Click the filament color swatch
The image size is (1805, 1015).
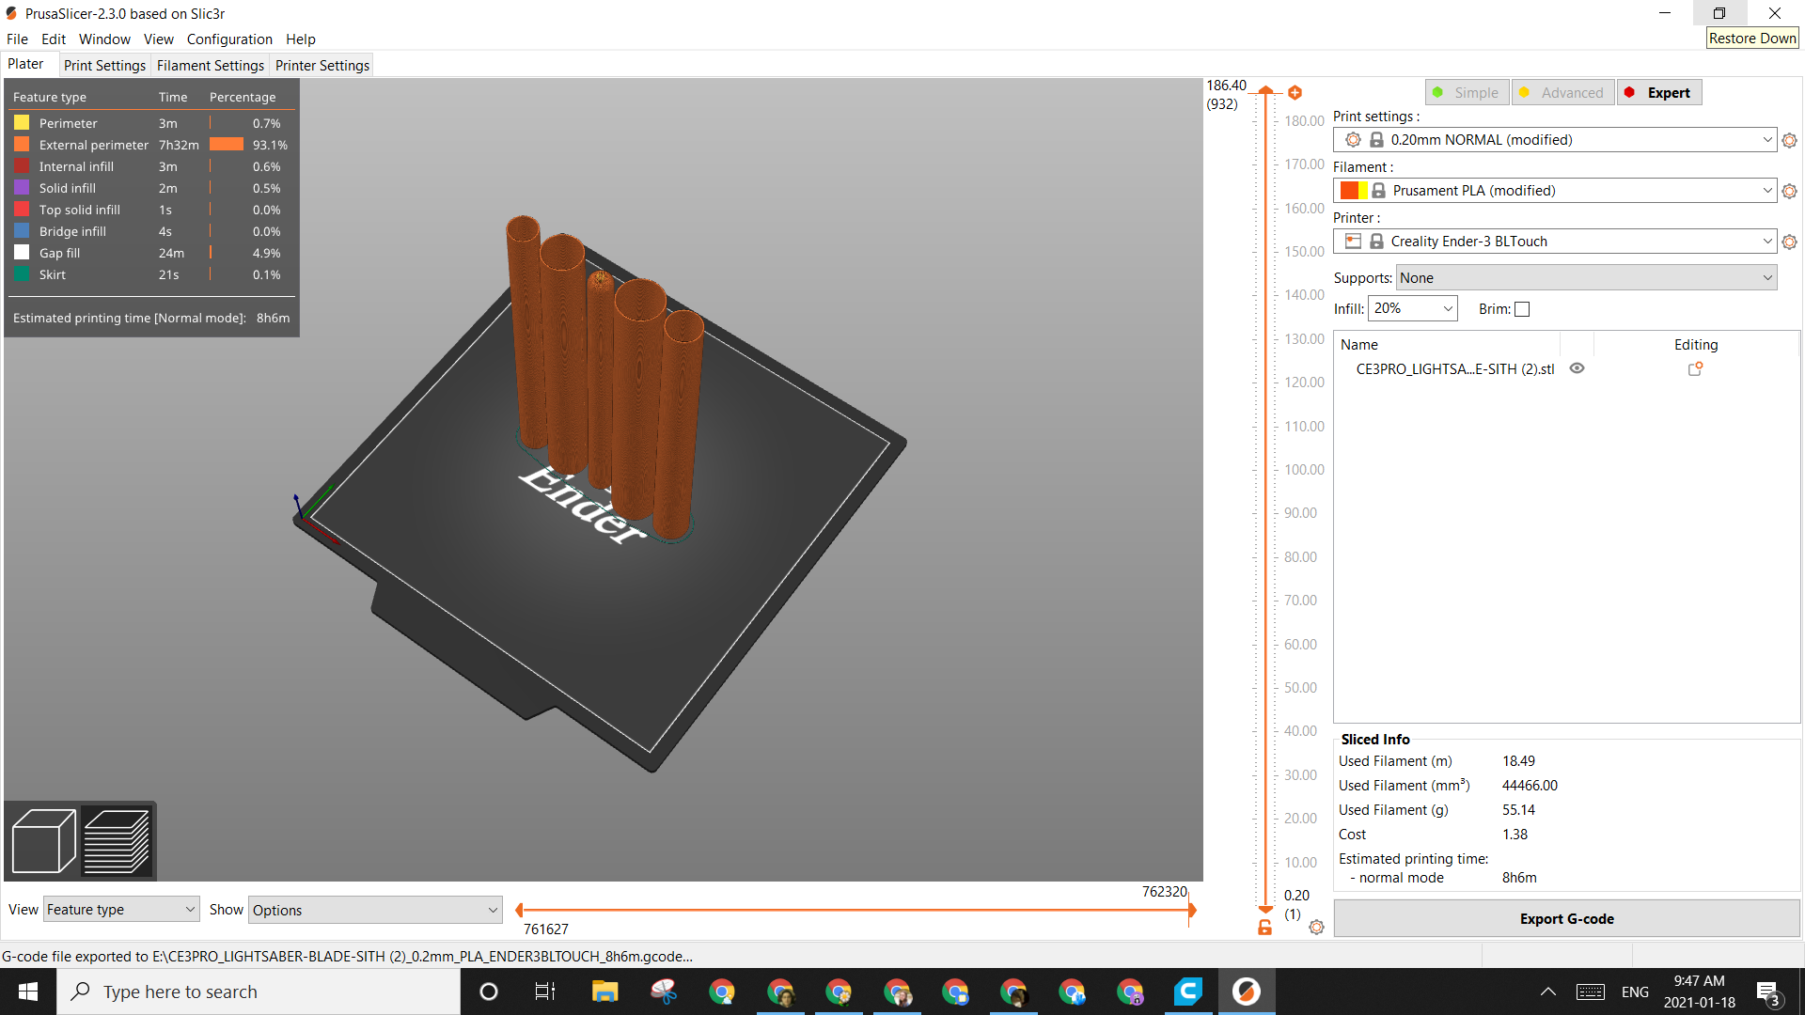tap(1354, 191)
